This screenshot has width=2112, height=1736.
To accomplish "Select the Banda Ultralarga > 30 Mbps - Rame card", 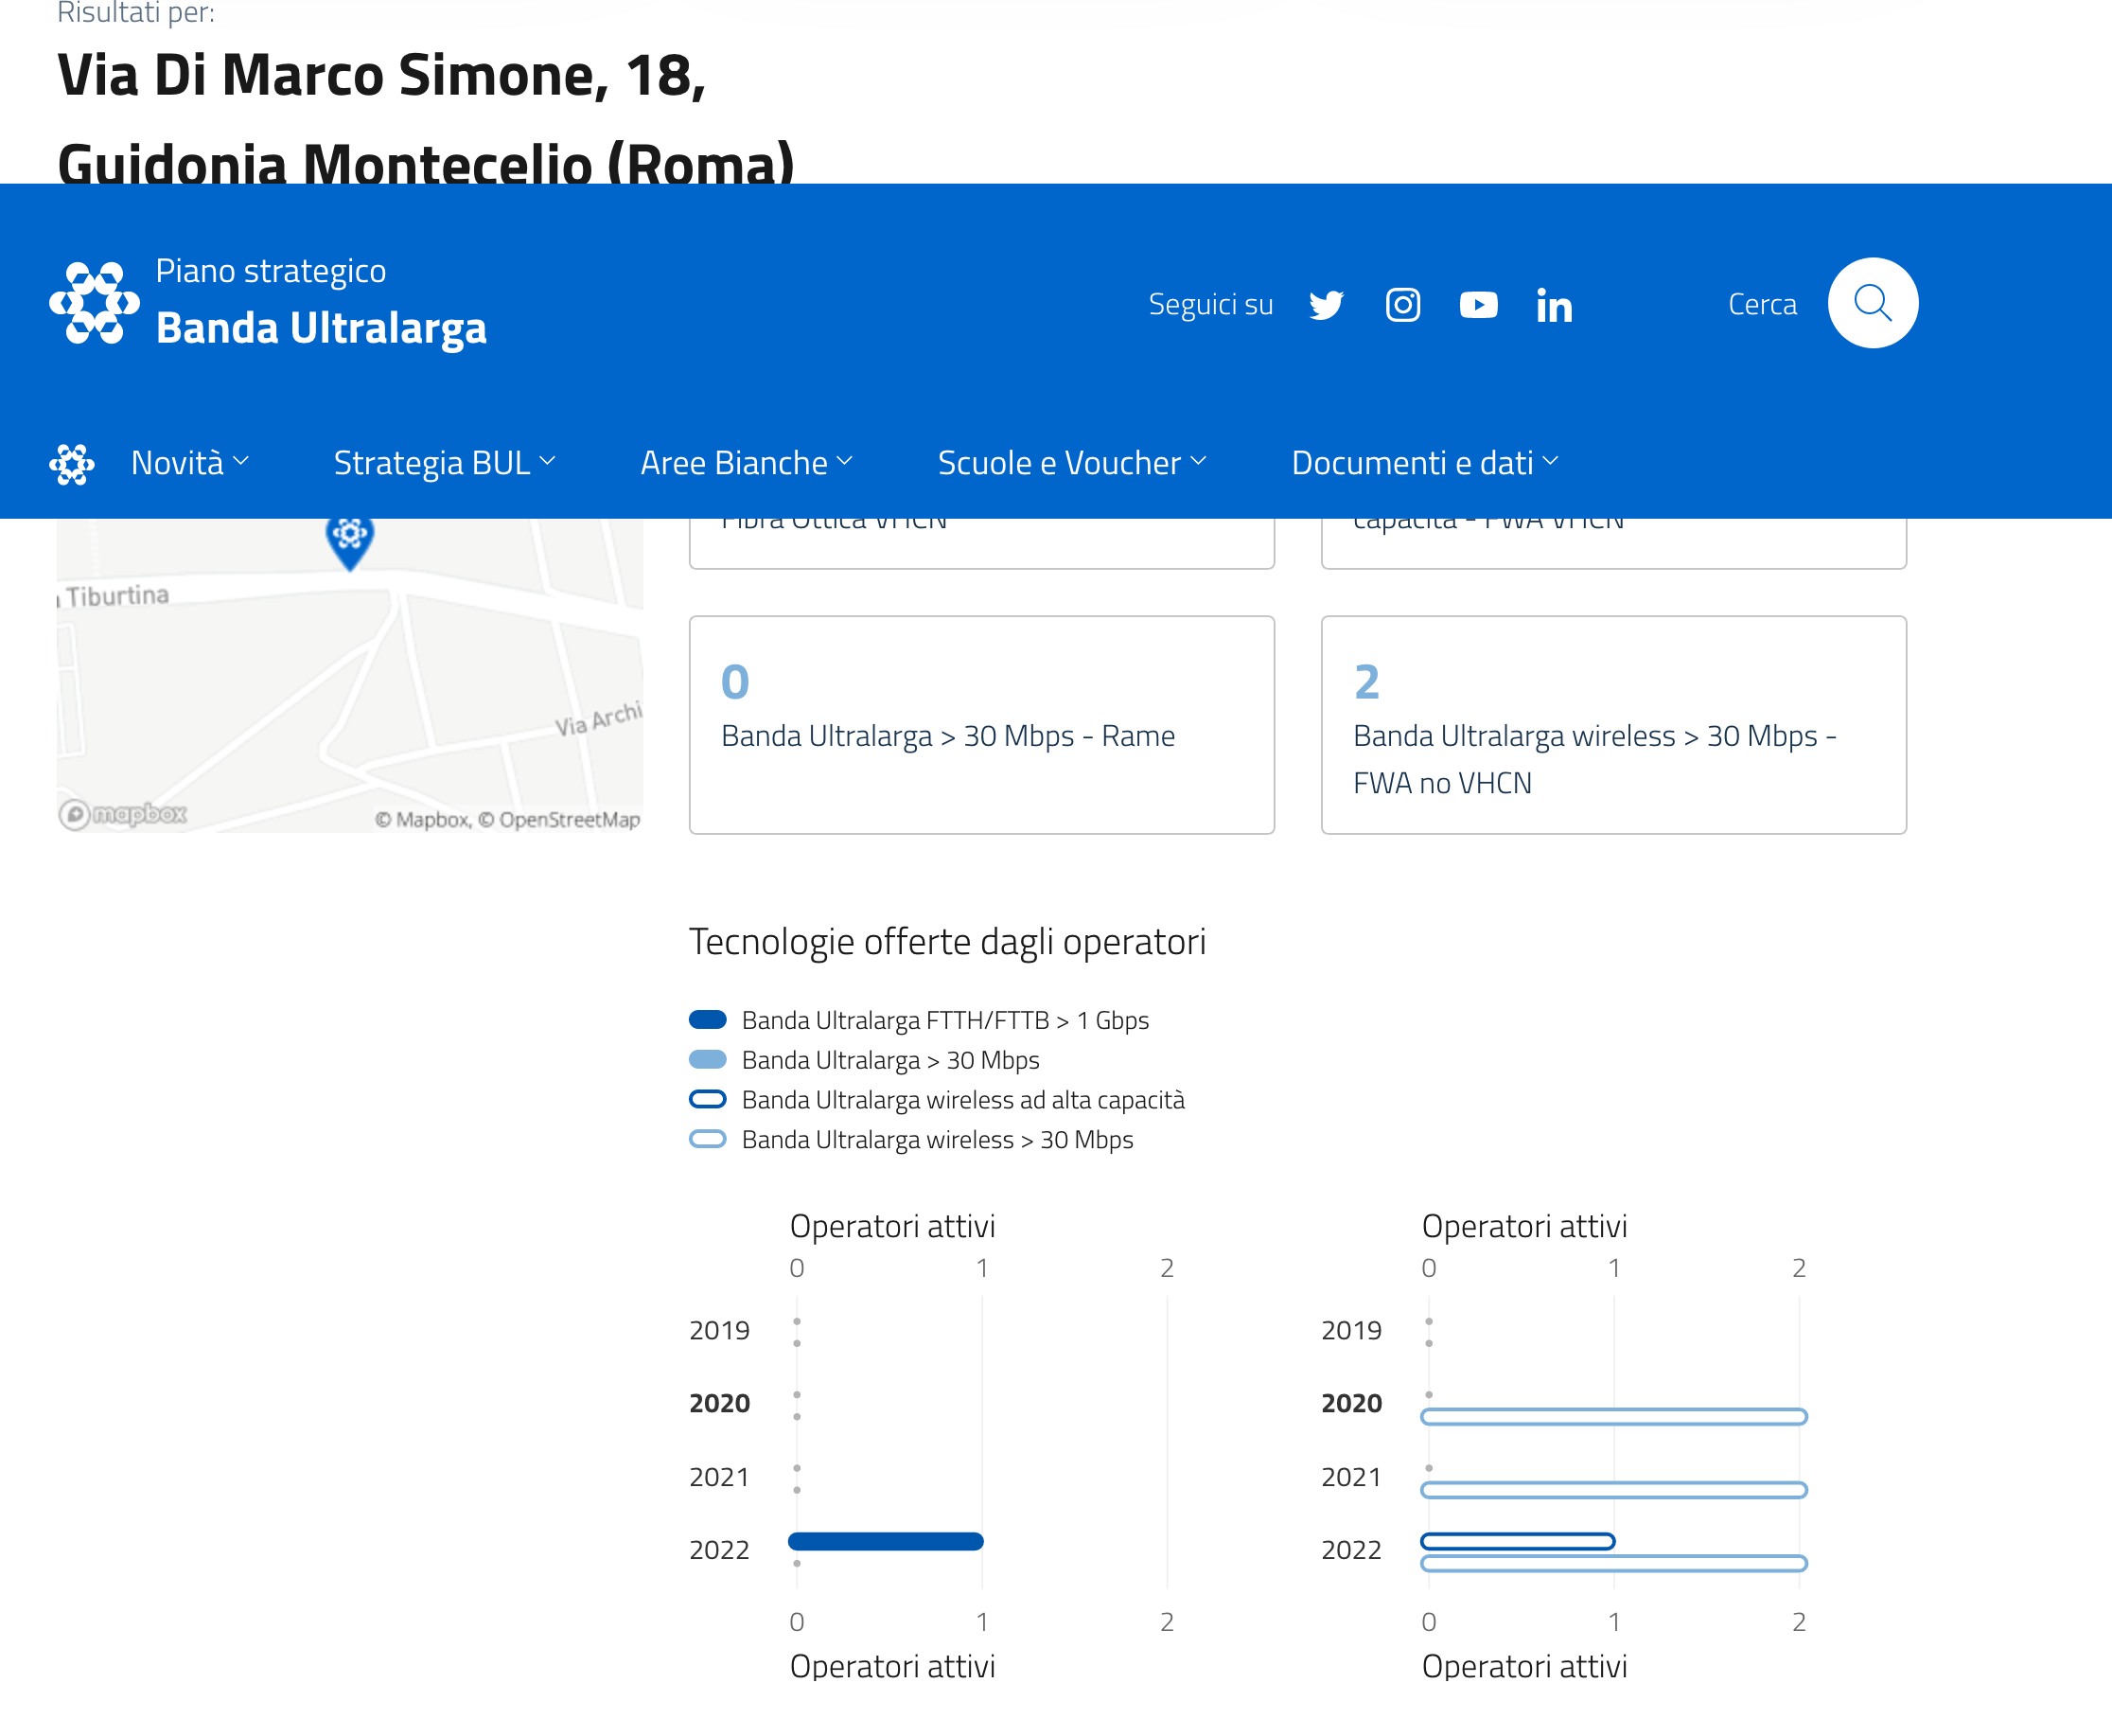I will [x=981, y=725].
